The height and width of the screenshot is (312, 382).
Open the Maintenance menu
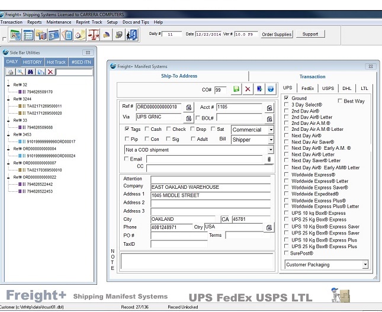(x=59, y=22)
